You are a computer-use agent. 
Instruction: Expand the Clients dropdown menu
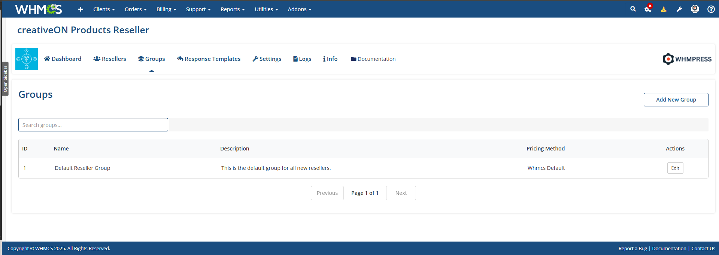104,9
